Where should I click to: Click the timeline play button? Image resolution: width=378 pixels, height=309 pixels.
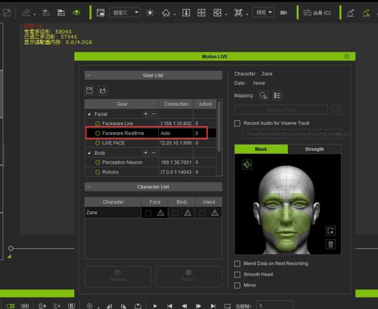[x=155, y=306]
